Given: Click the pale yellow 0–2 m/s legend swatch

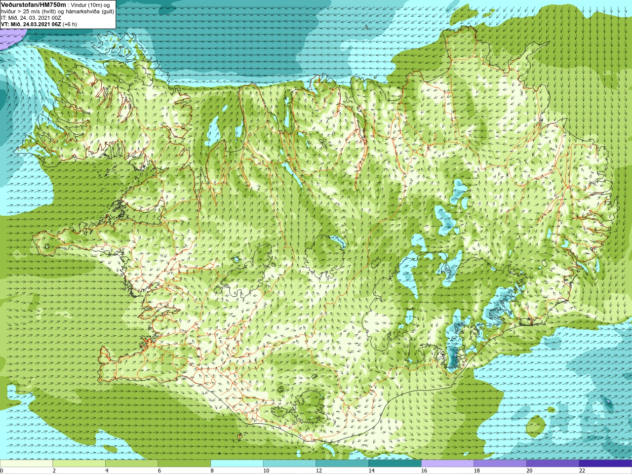Looking at the screenshot, I should 26,464.
